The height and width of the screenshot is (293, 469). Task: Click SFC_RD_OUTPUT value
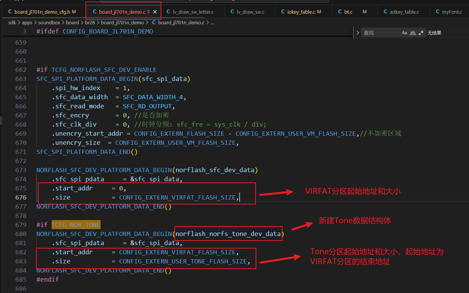(147, 106)
